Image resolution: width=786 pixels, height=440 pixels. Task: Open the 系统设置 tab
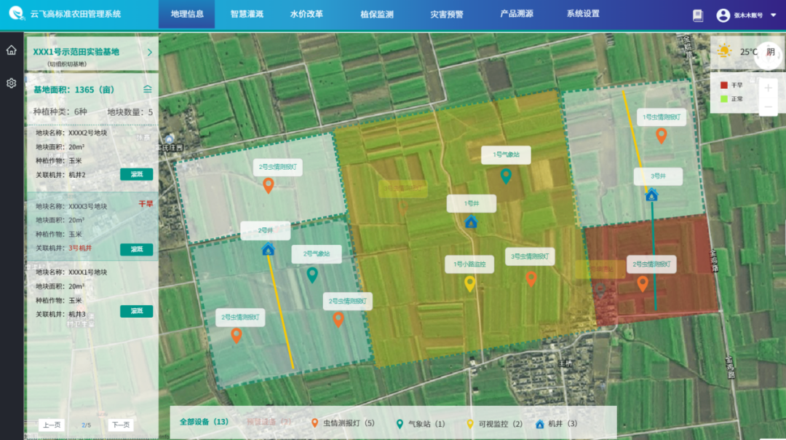583,14
